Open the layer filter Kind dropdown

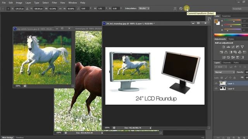click(x=221, y=67)
